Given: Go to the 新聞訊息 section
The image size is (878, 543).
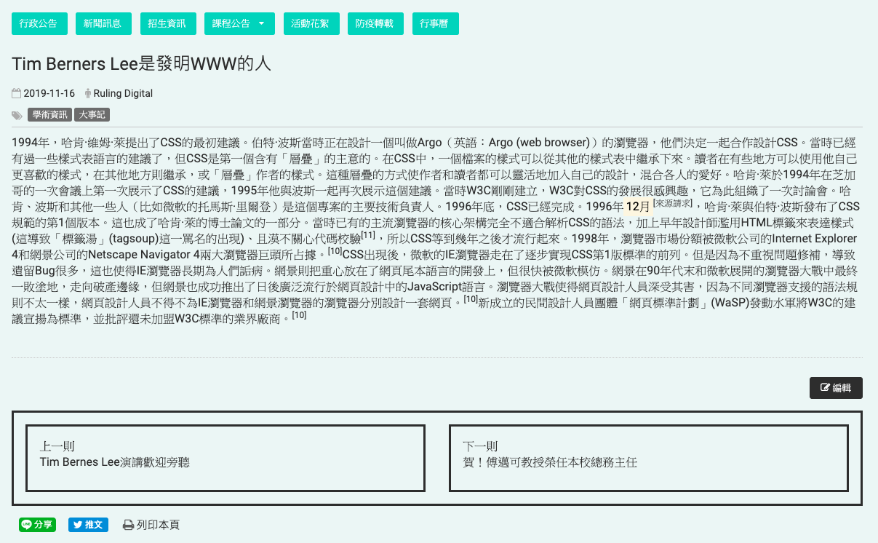Looking at the screenshot, I should click(x=103, y=23).
